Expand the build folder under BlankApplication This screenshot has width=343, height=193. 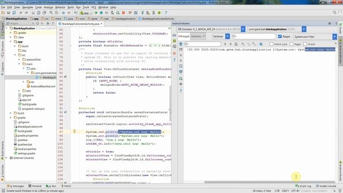click(11, 113)
